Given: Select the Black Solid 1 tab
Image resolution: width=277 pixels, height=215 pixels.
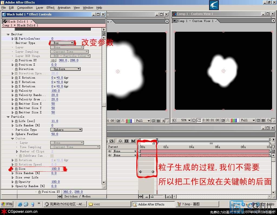Looking at the screenshot, I should 18,21.
